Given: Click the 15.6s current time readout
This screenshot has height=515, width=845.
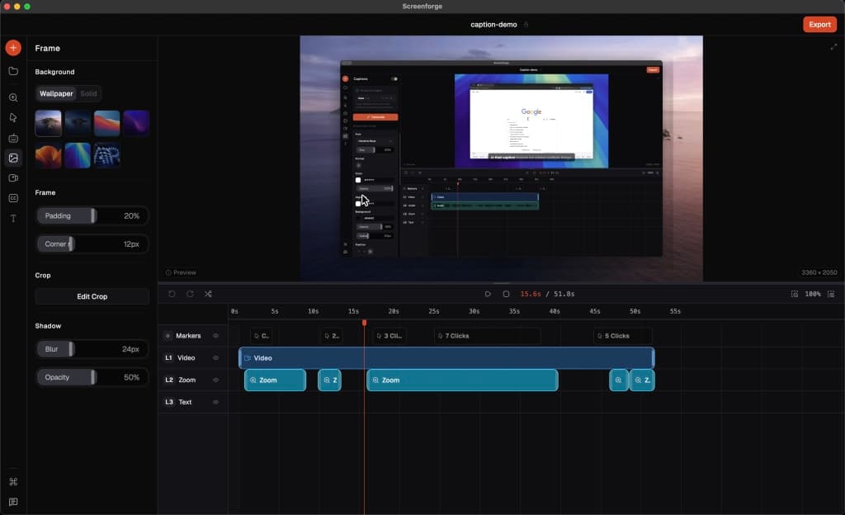Looking at the screenshot, I should pyautogui.click(x=531, y=294).
